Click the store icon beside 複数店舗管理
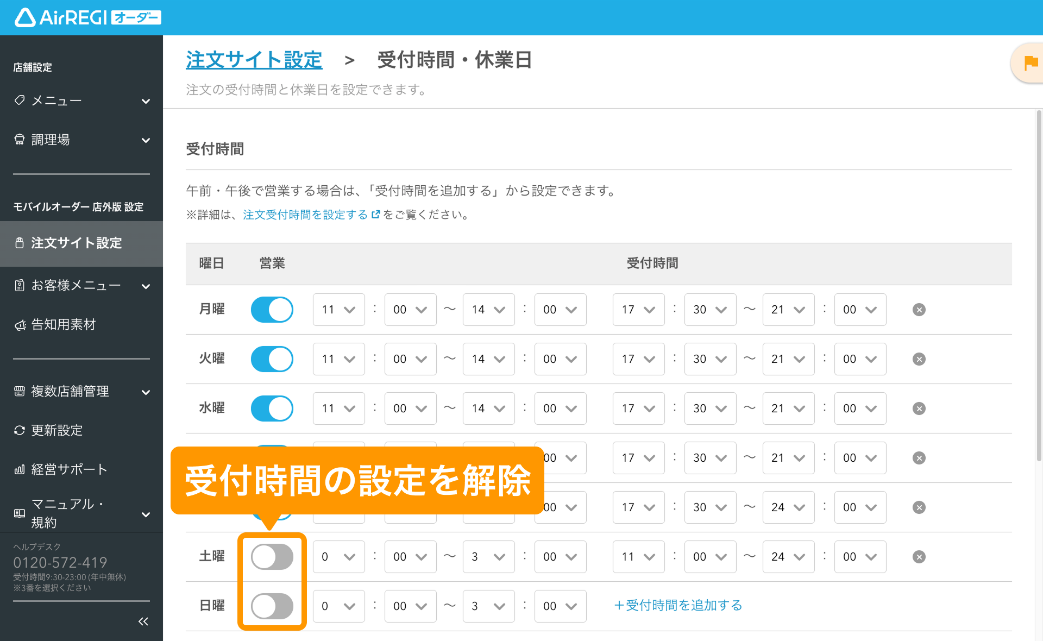This screenshot has width=1043, height=641. 20,391
